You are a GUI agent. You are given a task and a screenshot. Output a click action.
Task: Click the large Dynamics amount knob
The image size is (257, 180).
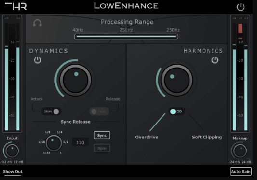click(x=75, y=80)
